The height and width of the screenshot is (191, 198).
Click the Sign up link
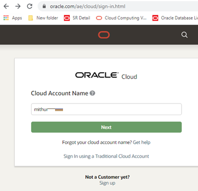107,183
